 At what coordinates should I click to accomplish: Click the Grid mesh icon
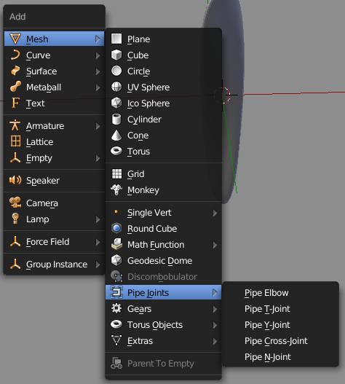click(116, 173)
